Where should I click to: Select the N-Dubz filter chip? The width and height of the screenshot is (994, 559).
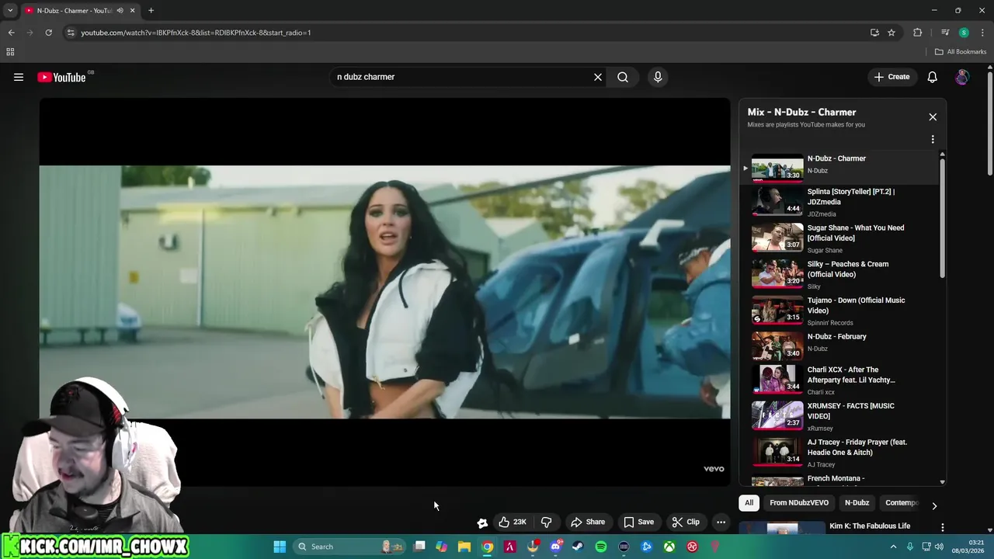[857, 502]
